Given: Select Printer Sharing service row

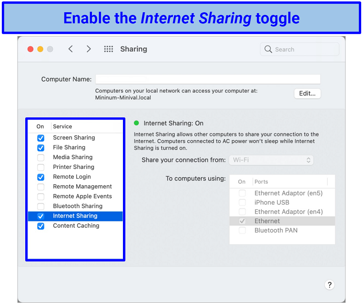Looking at the screenshot, I should [75, 167].
